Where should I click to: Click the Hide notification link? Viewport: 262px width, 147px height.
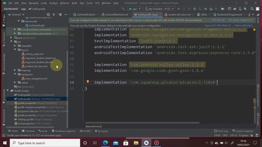(x=244, y=25)
